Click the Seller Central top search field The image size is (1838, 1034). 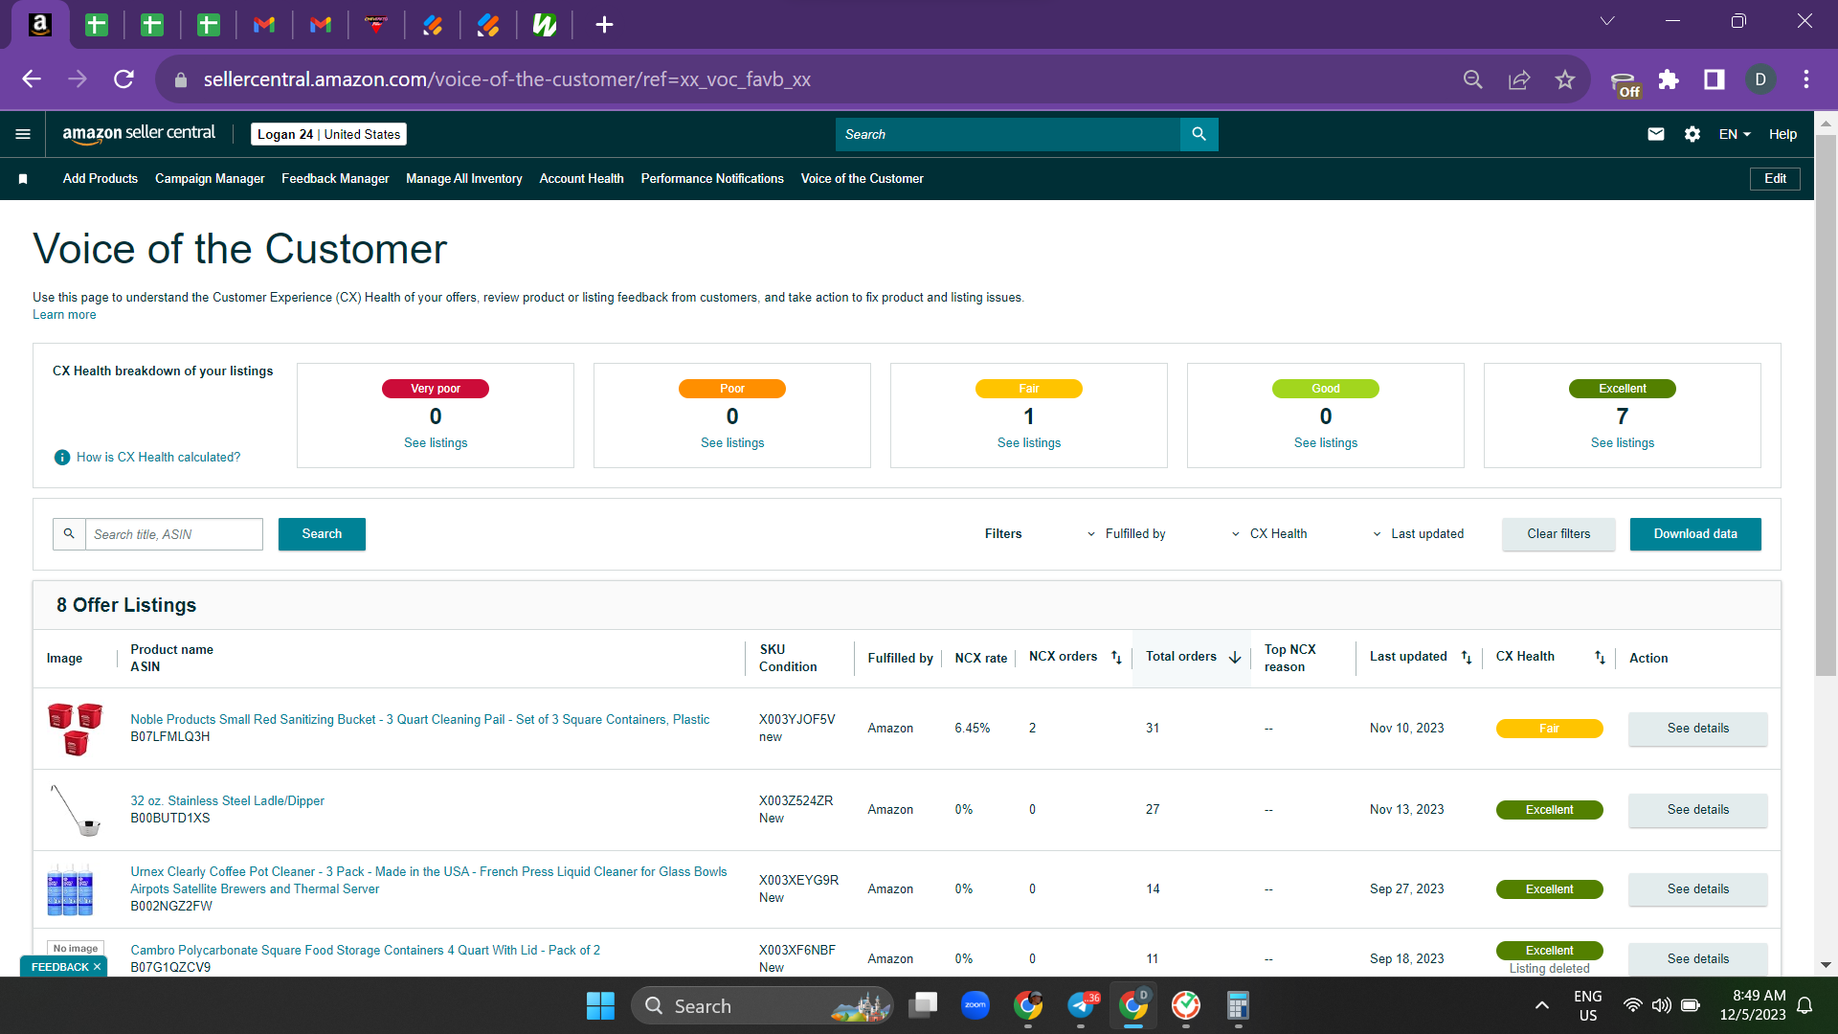click(x=1008, y=134)
